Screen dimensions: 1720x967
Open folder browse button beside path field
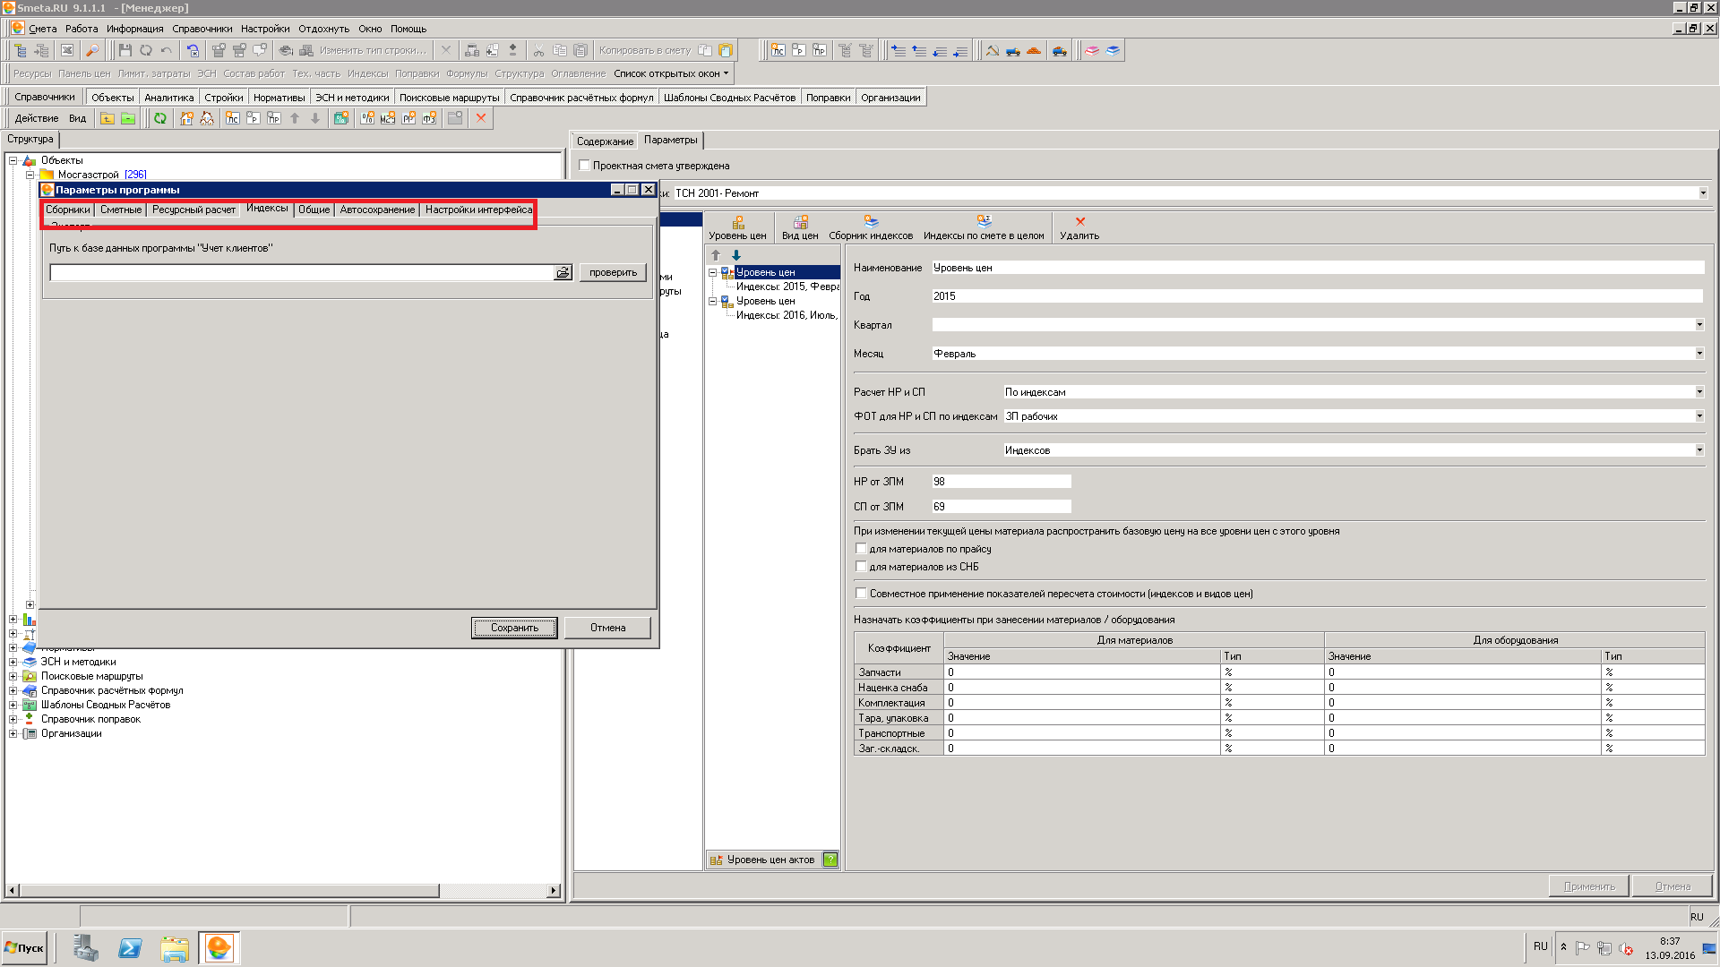coord(563,272)
